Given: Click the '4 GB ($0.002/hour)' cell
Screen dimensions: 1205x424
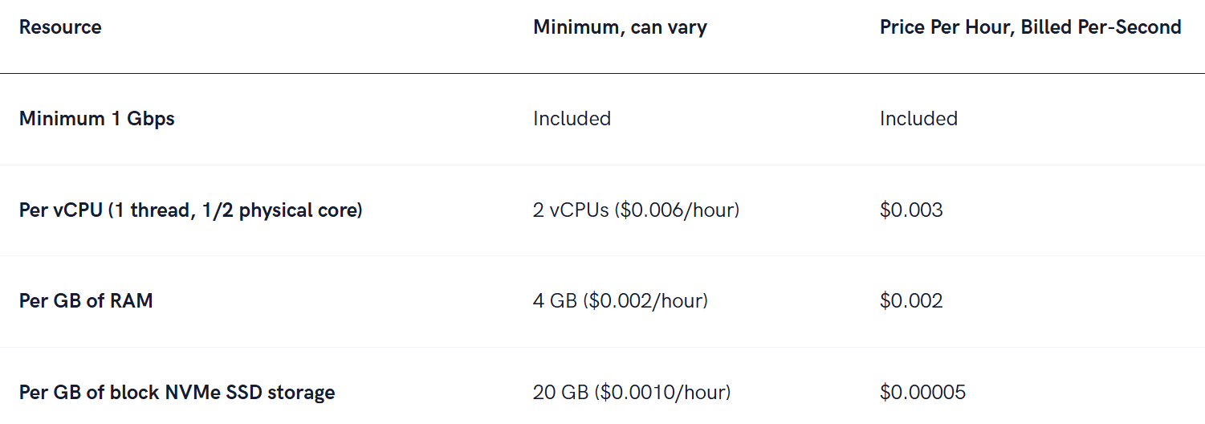Looking at the screenshot, I should tap(620, 301).
